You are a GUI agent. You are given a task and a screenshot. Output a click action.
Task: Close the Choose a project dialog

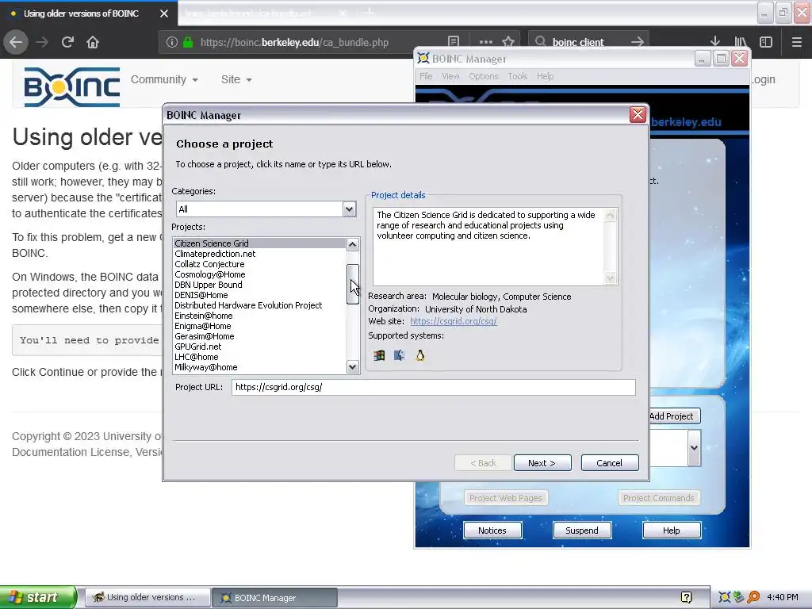[x=638, y=114]
